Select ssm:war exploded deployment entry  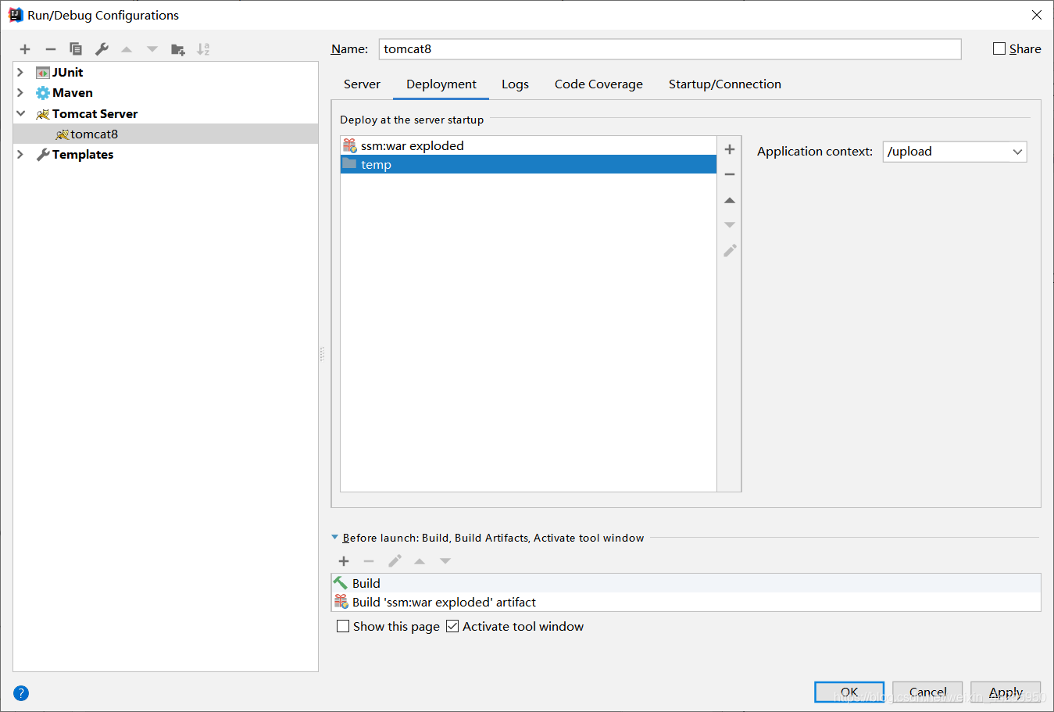[x=528, y=146]
